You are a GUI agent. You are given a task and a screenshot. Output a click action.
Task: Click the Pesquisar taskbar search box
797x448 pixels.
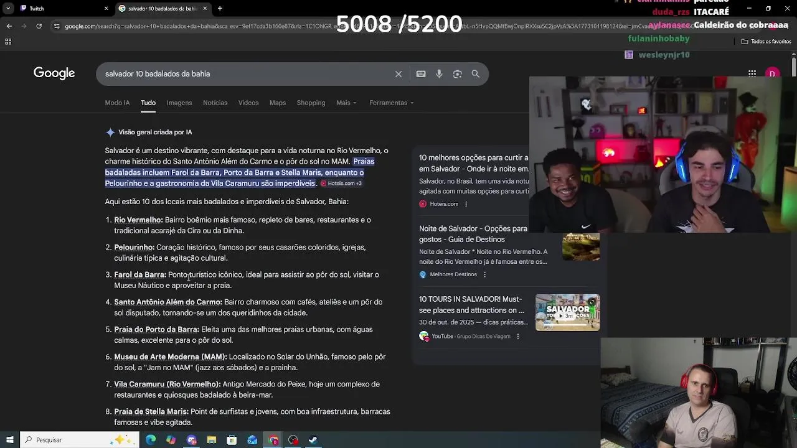(x=79, y=440)
